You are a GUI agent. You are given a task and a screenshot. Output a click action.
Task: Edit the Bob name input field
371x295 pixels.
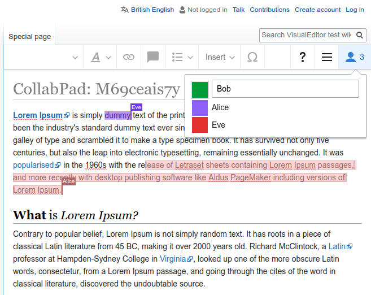click(x=285, y=89)
